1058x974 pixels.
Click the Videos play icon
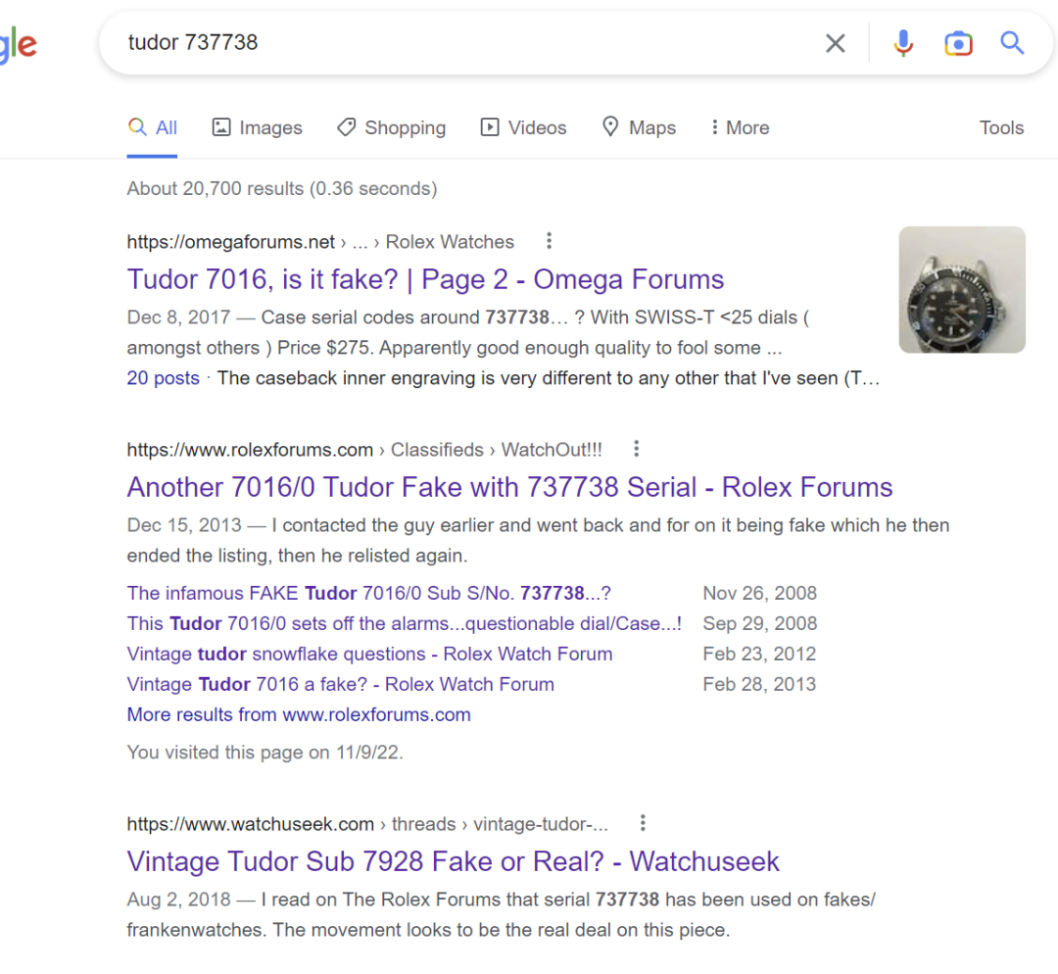489,127
